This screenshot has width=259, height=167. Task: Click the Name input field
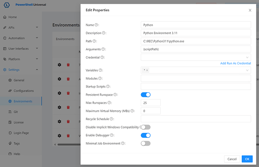(196, 25)
